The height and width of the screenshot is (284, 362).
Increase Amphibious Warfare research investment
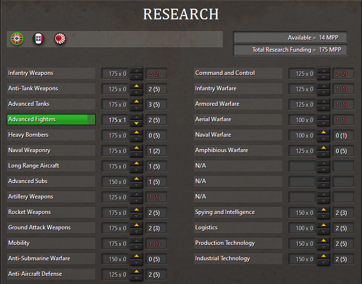[323, 148]
